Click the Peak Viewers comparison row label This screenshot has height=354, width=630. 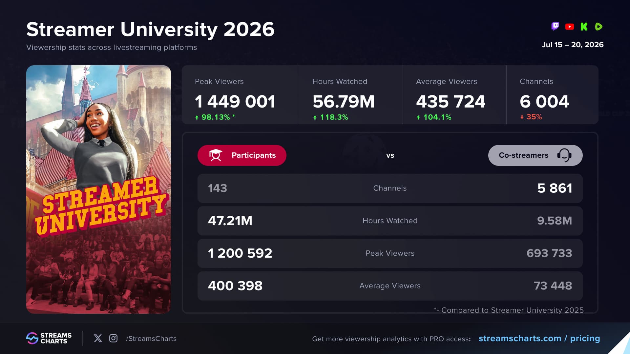[390, 253]
